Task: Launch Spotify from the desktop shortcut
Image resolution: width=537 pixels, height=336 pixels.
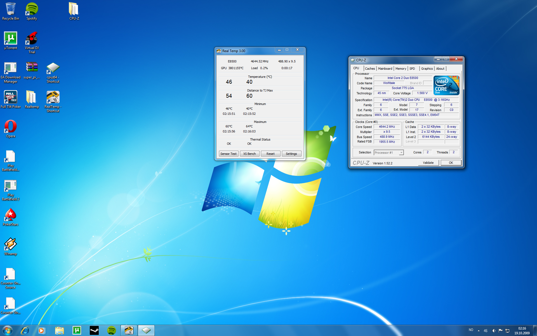Action: click(32, 11)
